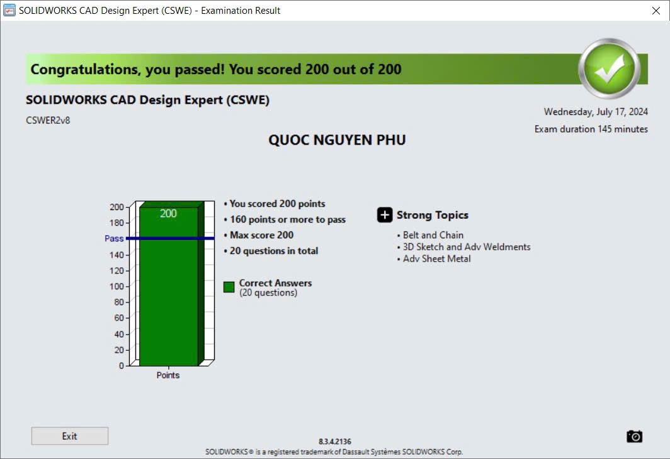This screenshot has height=459, width=670.
Task: Click the version number 8.3.4.2136
Action: pos(335,441)
